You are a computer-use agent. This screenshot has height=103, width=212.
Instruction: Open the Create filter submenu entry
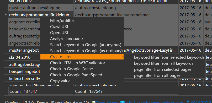[x=82, y=57]
